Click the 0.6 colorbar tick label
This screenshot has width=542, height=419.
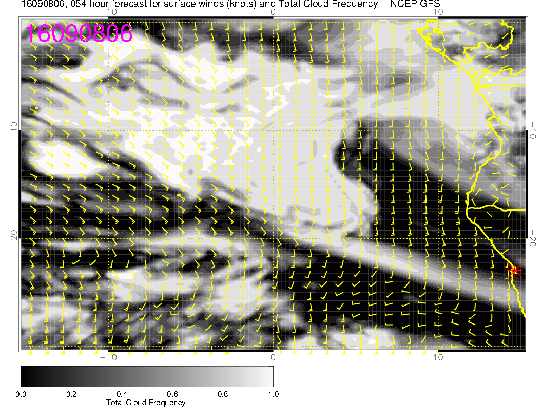[172, 394]
